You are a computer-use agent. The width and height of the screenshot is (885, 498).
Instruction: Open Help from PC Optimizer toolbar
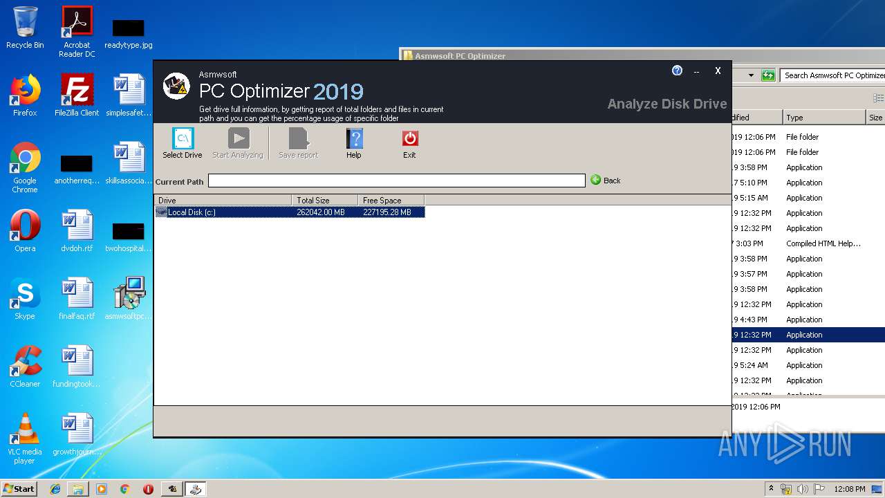coord(354,143)
